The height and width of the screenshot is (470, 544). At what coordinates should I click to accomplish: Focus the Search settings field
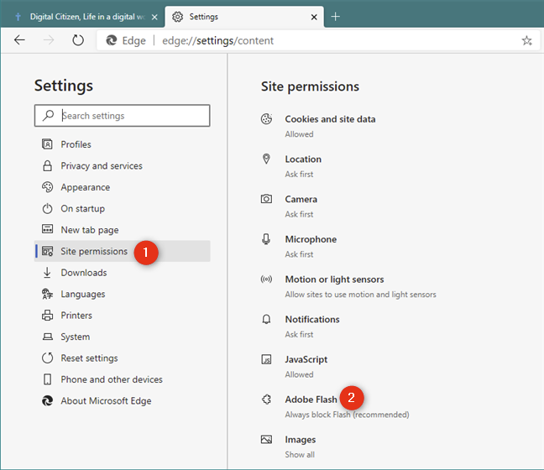coord(122,116)
